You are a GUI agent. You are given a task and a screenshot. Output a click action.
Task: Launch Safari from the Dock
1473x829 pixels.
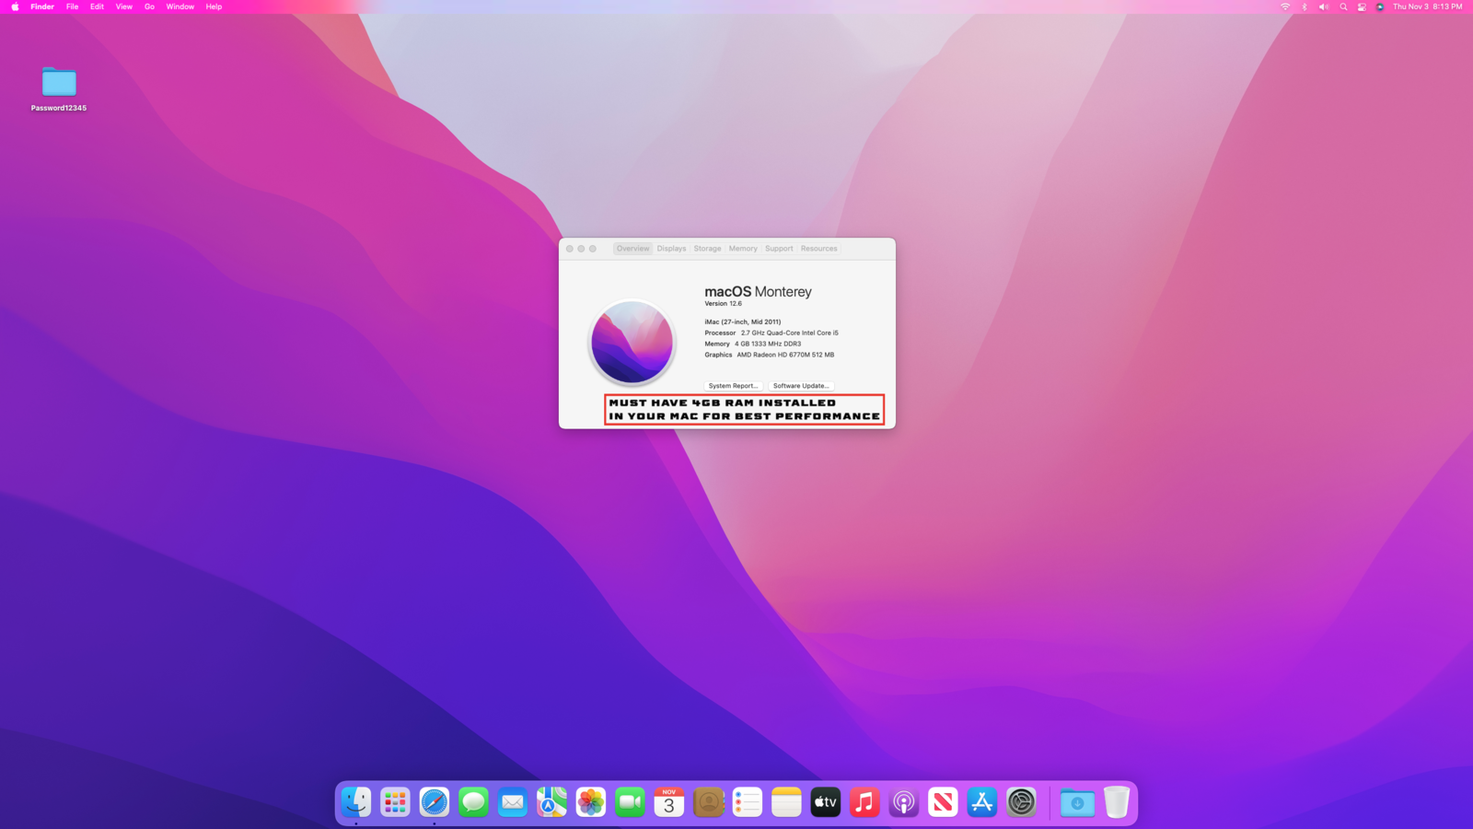click(435, 802)
